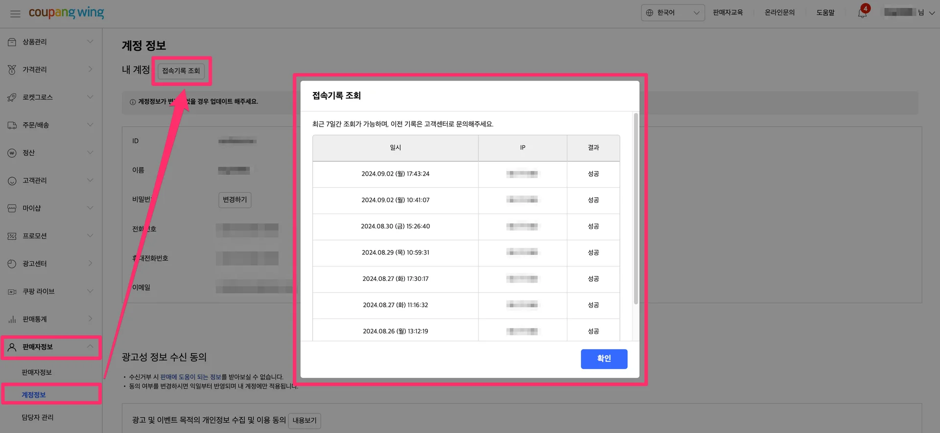Click the 가격관리 medal icon
The image size is (940, 433).
tap(12, 70)
